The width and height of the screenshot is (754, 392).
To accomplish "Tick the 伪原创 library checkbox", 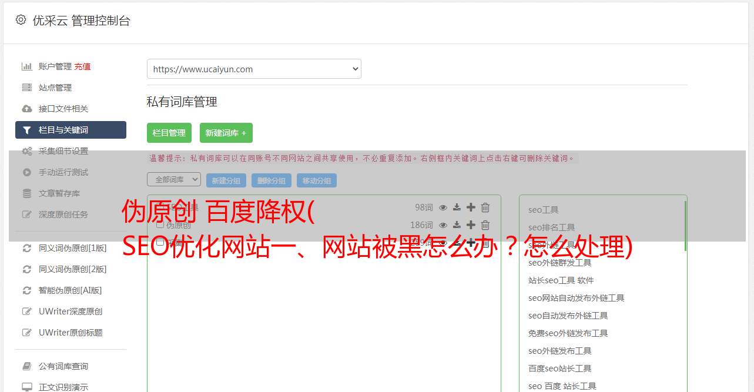I will [x=160, y=225].
